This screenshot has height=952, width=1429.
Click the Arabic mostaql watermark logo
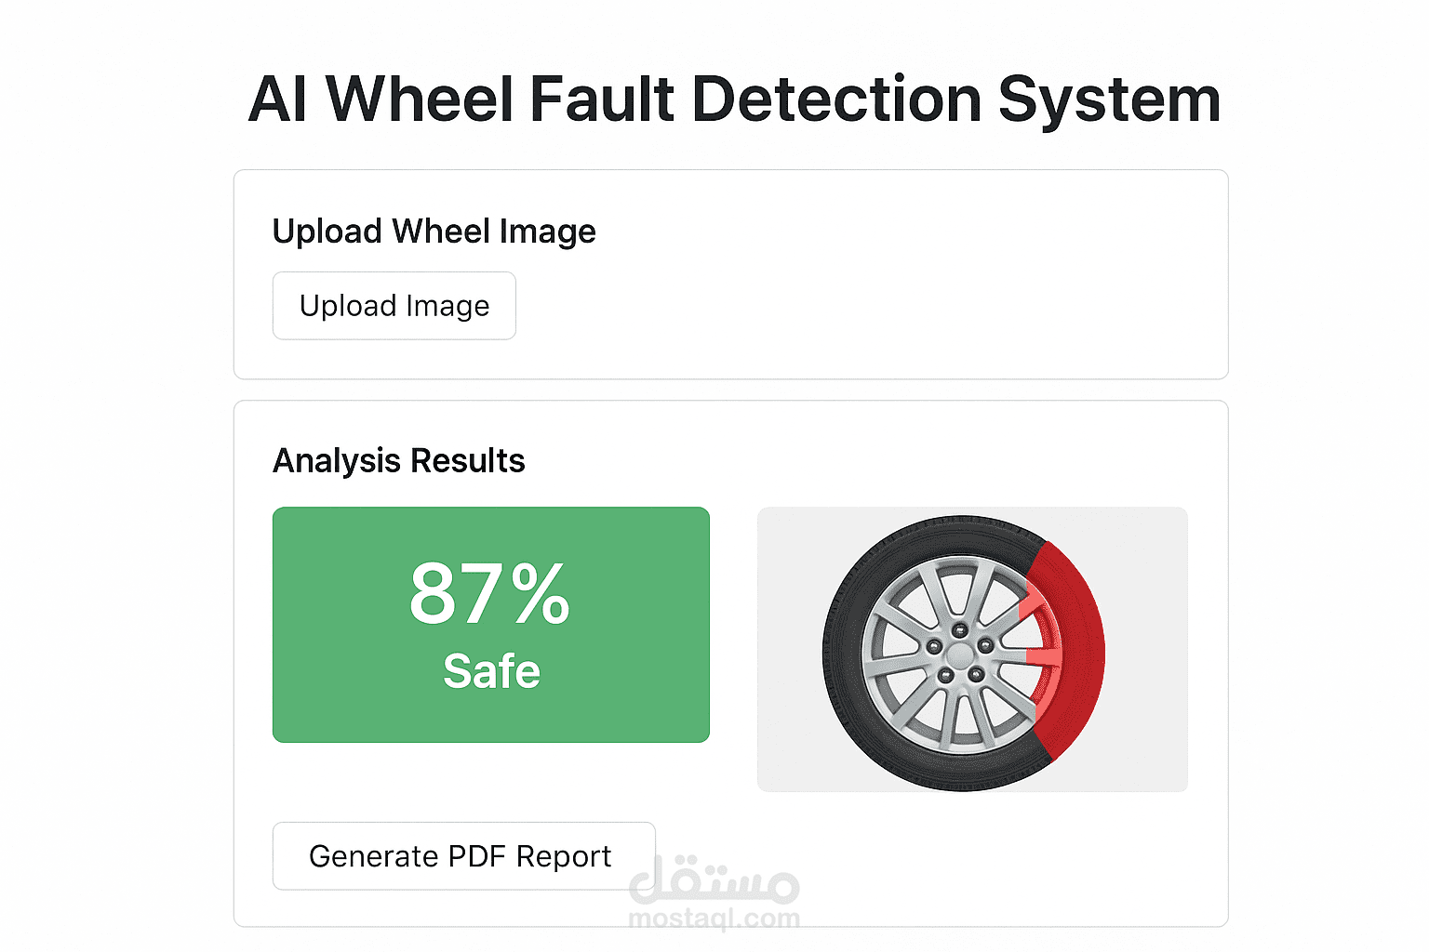tap(714, 880)
